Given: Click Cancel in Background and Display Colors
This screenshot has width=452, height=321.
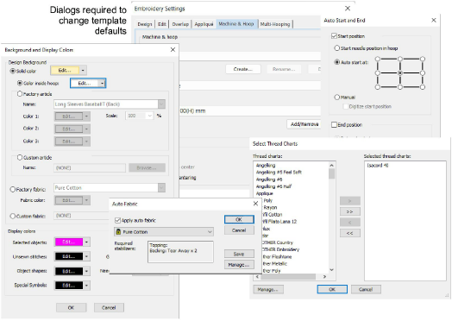Looking at the screenshot, I should click(x=109, y=308).
